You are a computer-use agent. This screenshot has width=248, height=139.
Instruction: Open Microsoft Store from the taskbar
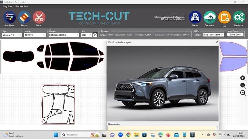point(144,135)
